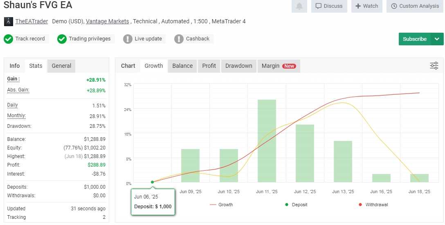Toggle the Deposit series in legend
445x225 pixels.
point(296,205)
